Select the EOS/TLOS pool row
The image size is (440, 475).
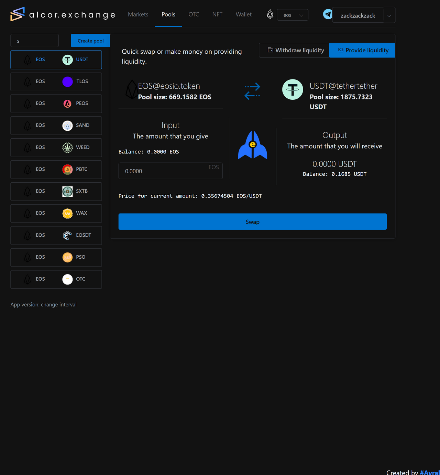tap(56, 82)
